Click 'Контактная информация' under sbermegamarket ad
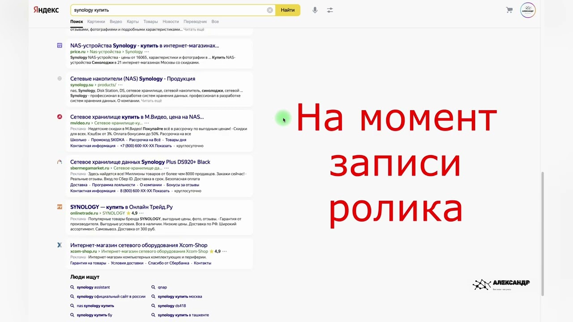The image size is (573, 322). click(93, 191)
